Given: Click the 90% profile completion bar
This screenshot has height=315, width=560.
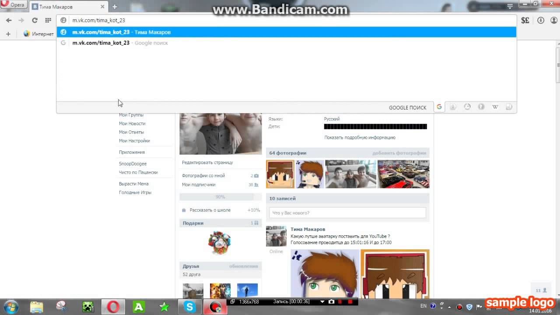Looking at the screenshot, I should coord(220,197).
